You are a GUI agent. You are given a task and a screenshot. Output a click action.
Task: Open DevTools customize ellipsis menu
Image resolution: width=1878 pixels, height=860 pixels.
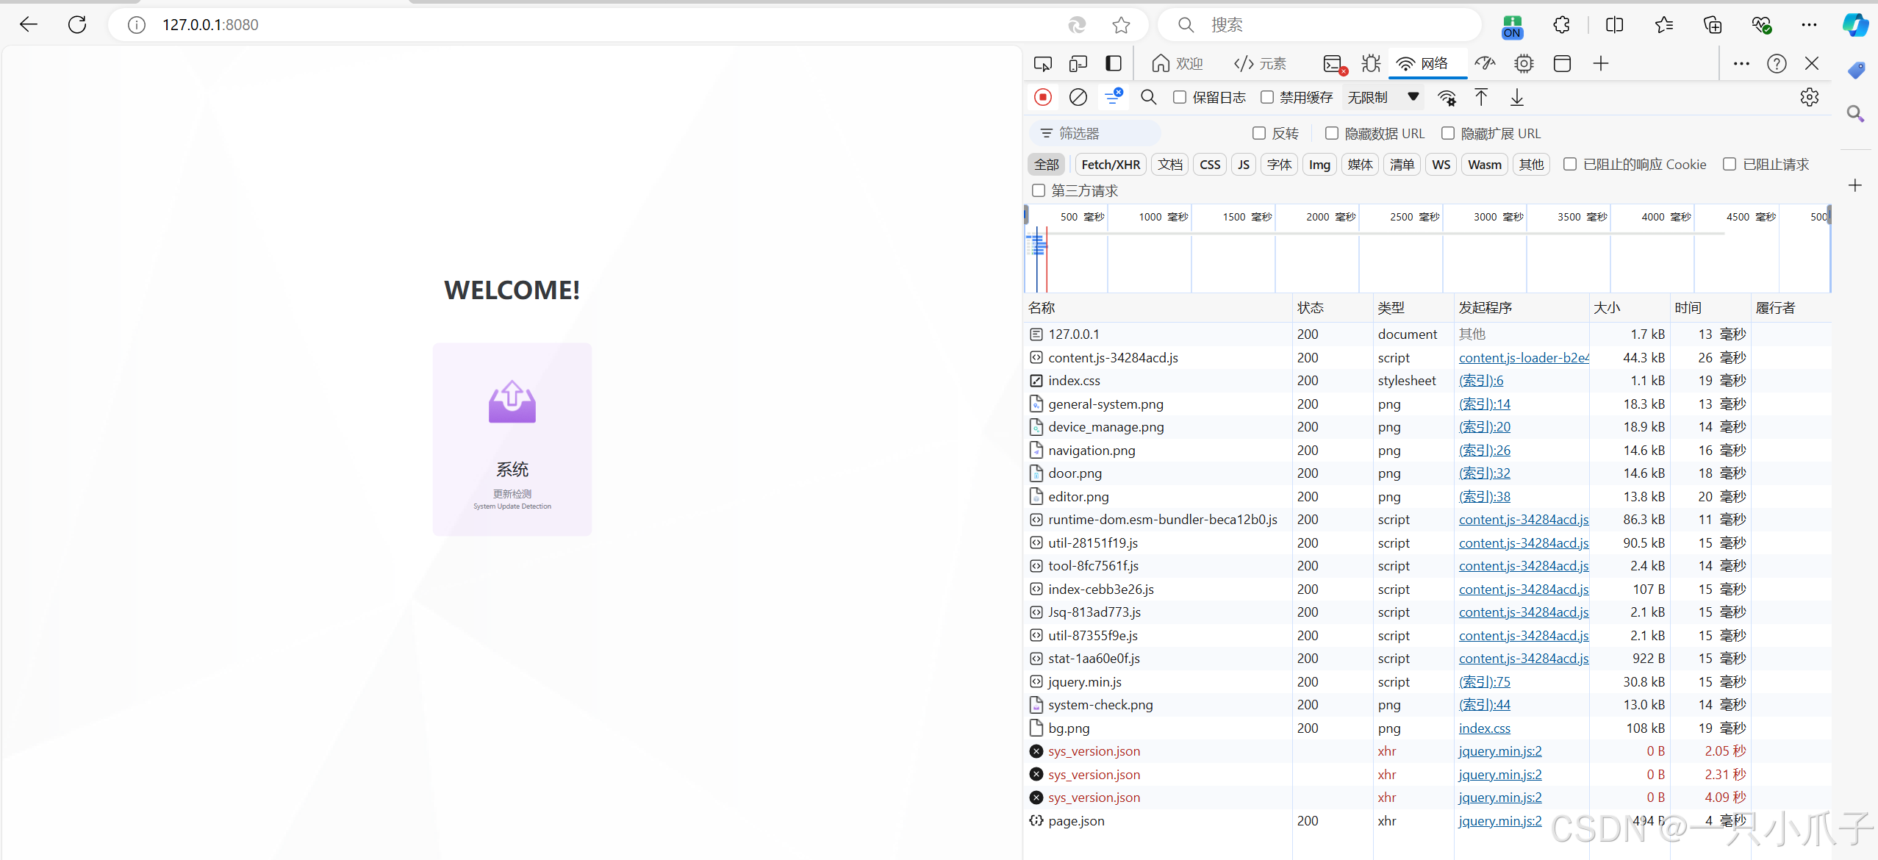click(1741, 64)
